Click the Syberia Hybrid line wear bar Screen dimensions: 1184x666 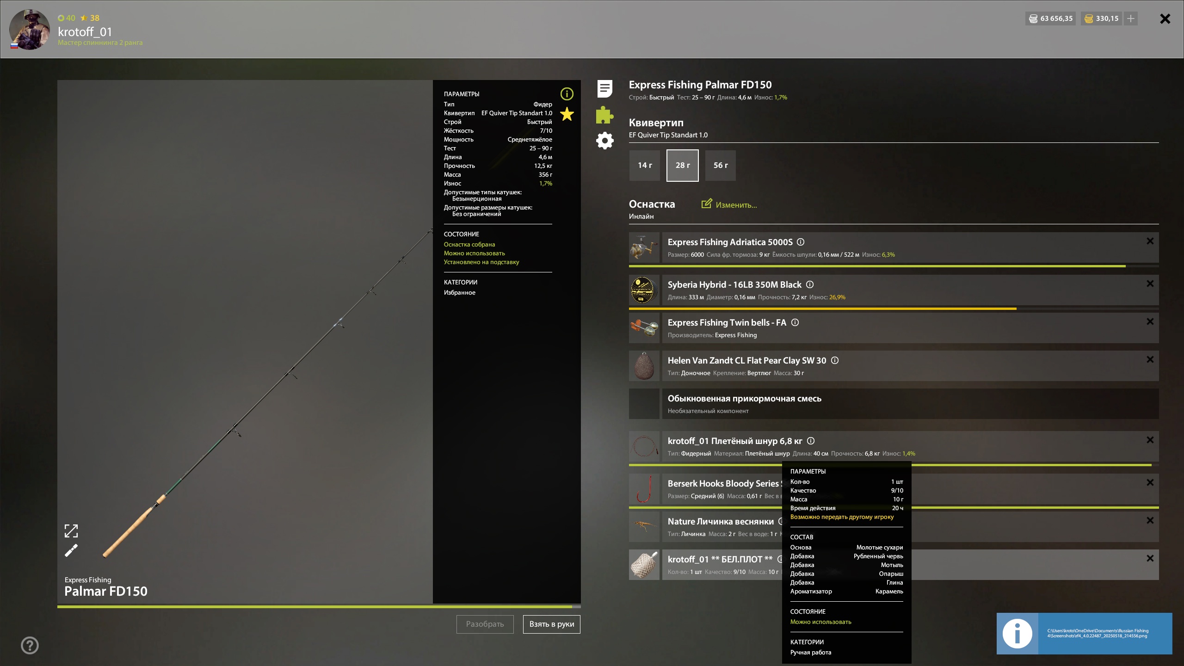pos(894,308)
